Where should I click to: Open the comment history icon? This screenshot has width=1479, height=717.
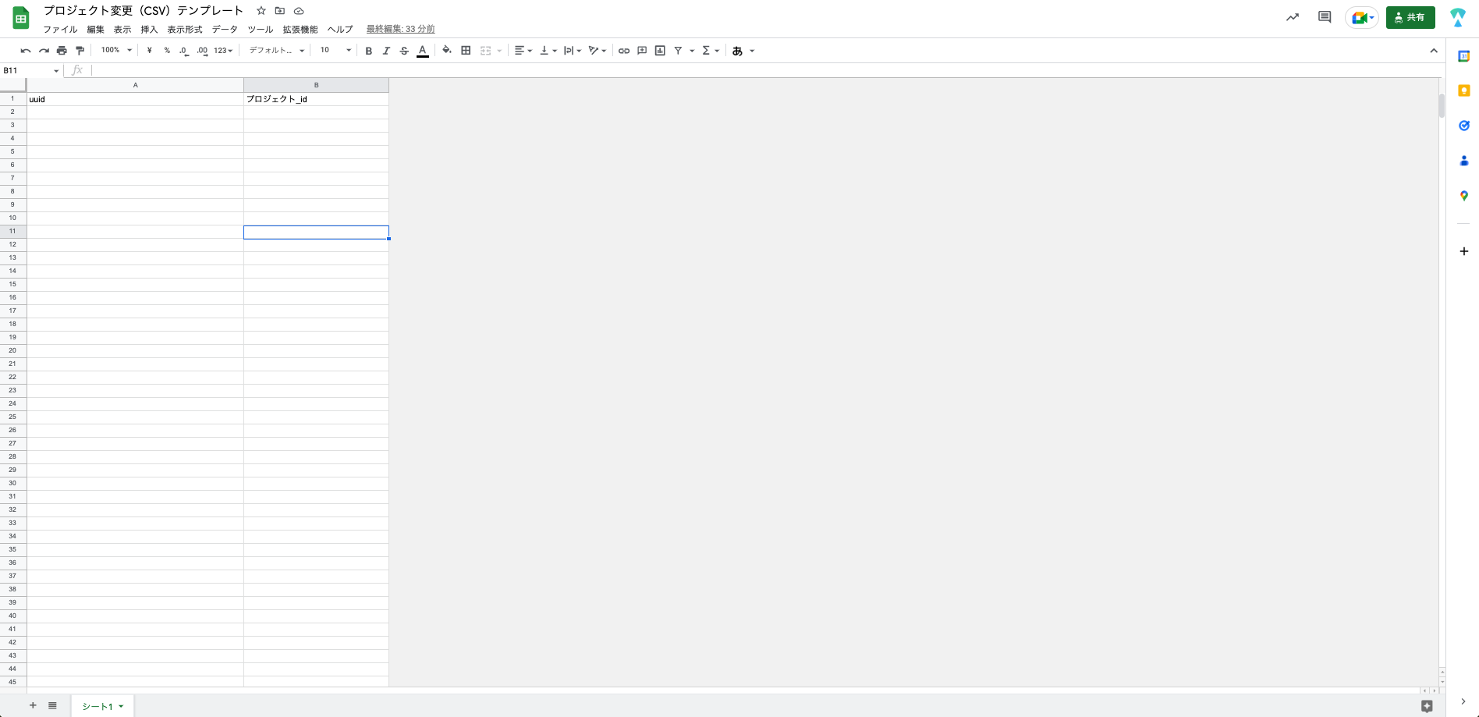1324,17
